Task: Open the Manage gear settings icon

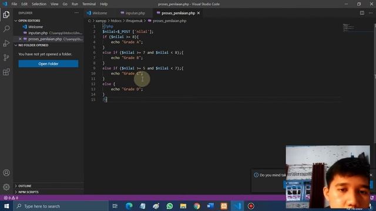Action: (x=6, y=187)
